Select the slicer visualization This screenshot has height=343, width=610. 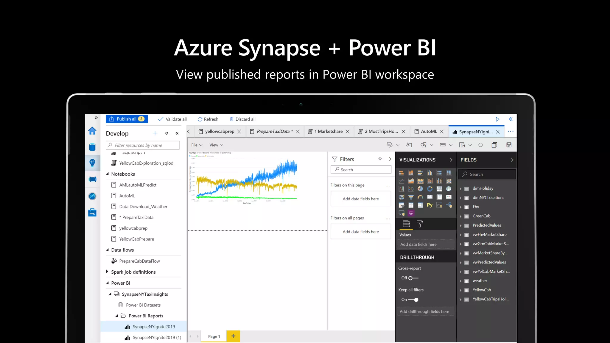coord(402,205)
